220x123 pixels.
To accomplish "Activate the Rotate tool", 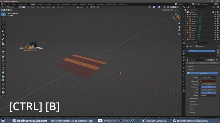I will pyautogui.click(x=3, y=27).
